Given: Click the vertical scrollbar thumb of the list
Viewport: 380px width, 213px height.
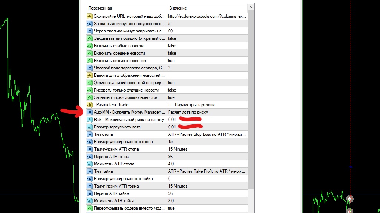Looking at the screenshot, I should coord(251,100).
